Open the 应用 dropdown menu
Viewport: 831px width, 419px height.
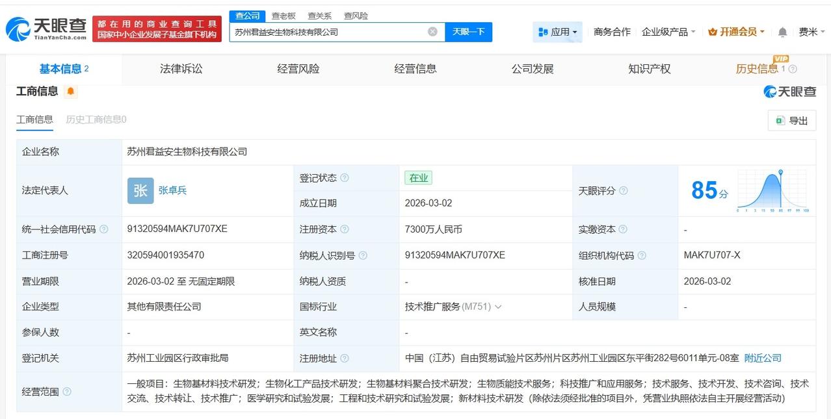point(559,31)
